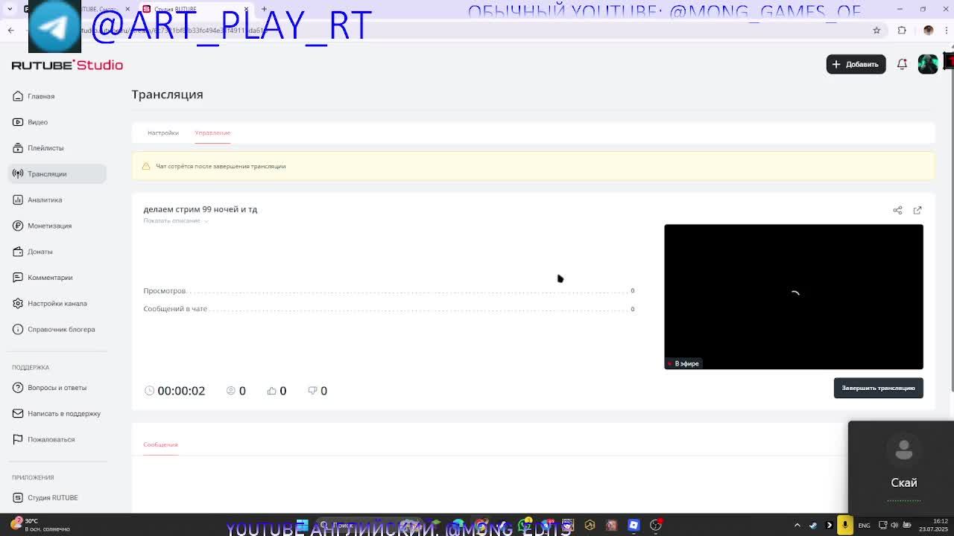954x536 pixels.
Task: Go back with browser back arrow
Action: coord(10,31)
